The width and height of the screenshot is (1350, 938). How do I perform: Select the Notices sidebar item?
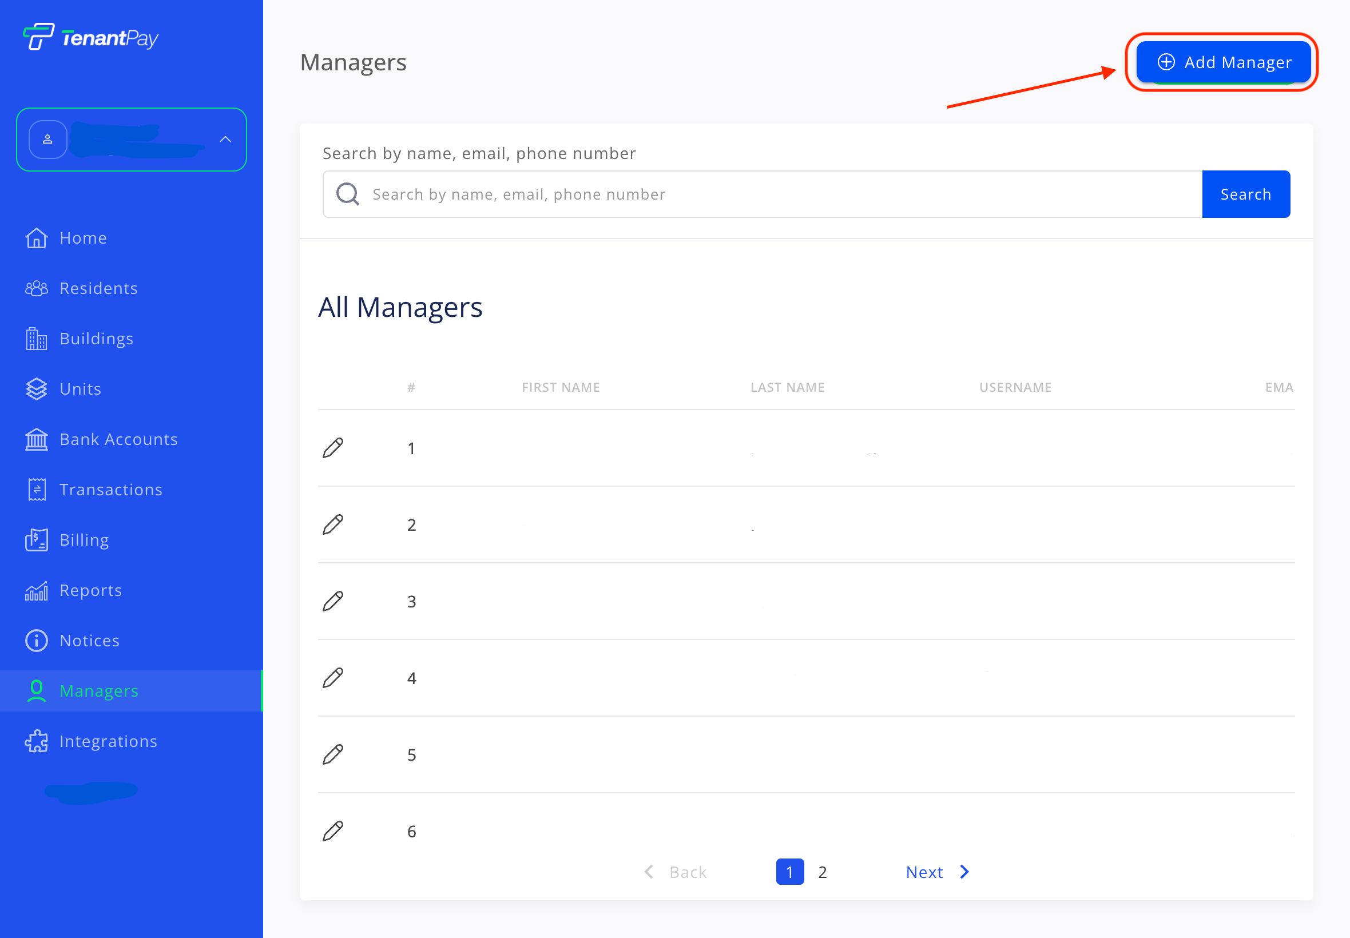89,640
